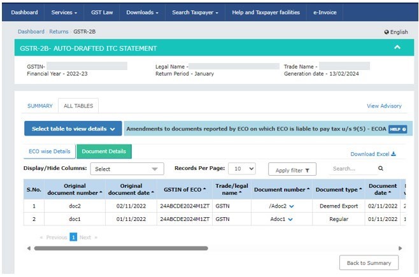The image size is (419, 277).
Task: Click the Apply filter button
Action: (292, 170)
